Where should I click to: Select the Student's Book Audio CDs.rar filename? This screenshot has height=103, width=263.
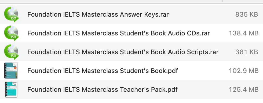coord(119,33)
